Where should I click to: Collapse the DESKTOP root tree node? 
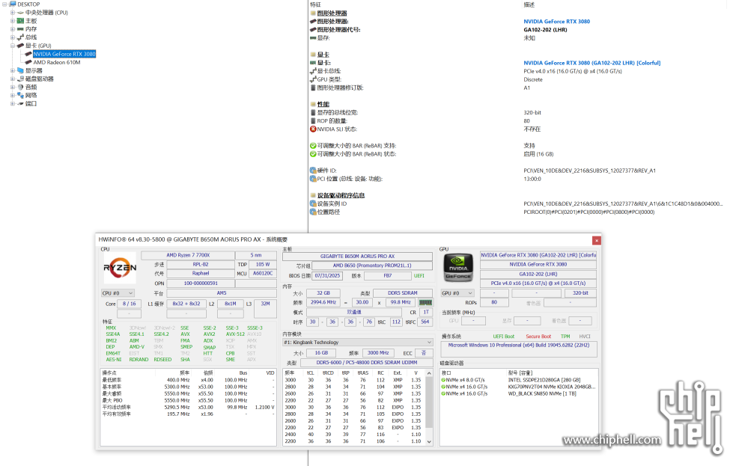point(4,4)
